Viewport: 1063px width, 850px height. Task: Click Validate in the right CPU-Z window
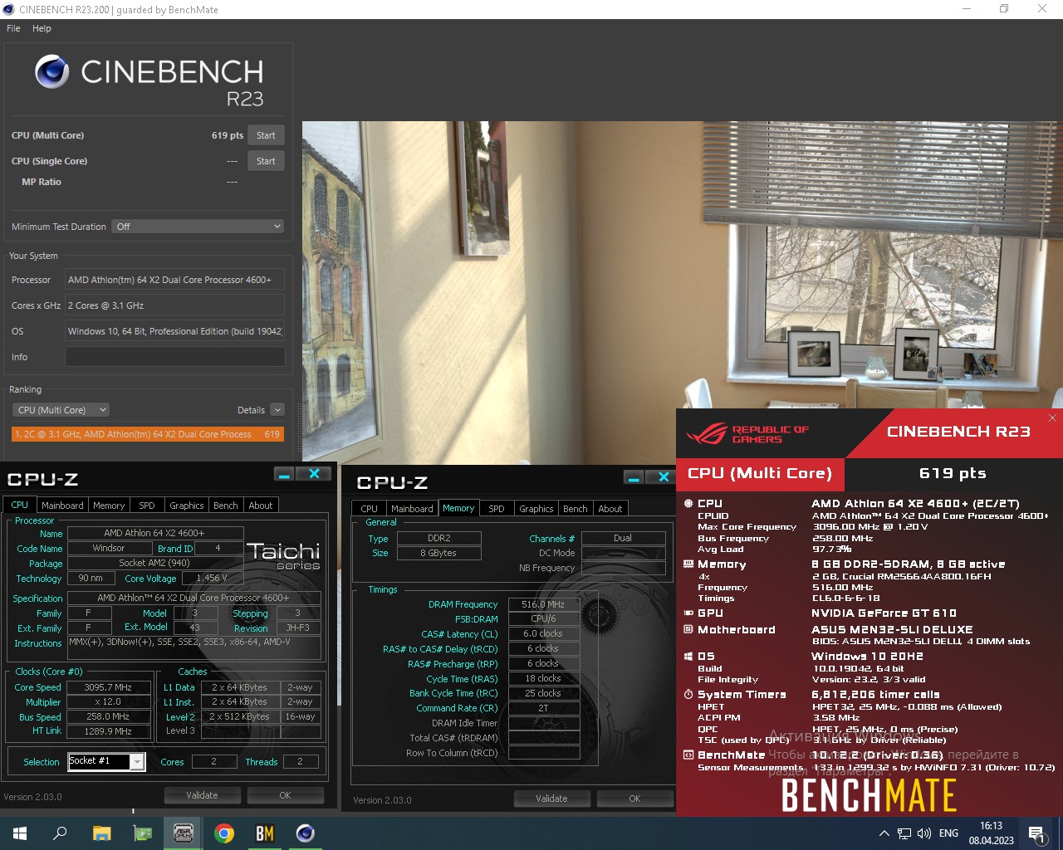point(551,799)
